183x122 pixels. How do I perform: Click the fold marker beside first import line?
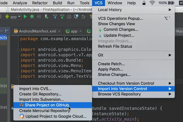[18, 50]
